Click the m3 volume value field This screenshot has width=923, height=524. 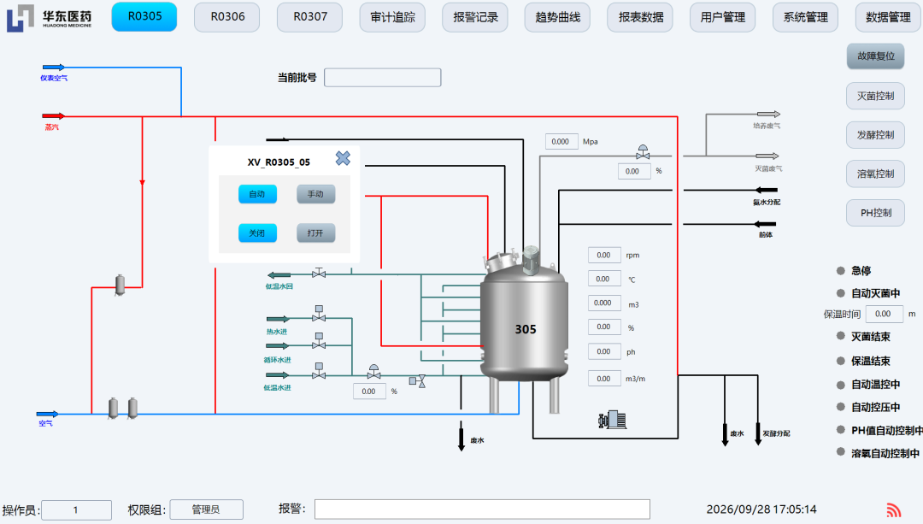click(x=604, y=303)
